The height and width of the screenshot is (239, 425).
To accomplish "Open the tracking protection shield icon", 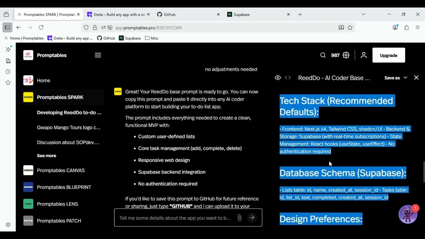I will (x=86, y=28).
